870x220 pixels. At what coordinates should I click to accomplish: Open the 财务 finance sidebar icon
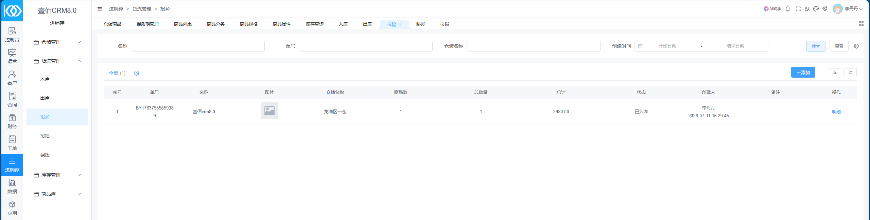click(x=12, y=122)
